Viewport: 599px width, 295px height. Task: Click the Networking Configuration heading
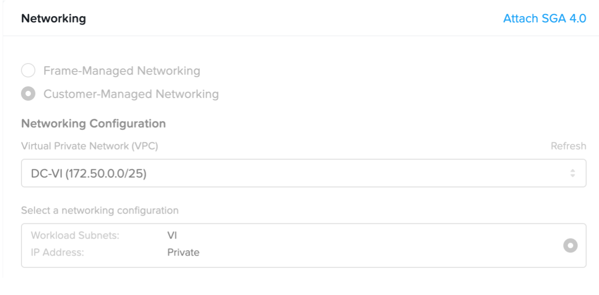[x=93, y=124]
